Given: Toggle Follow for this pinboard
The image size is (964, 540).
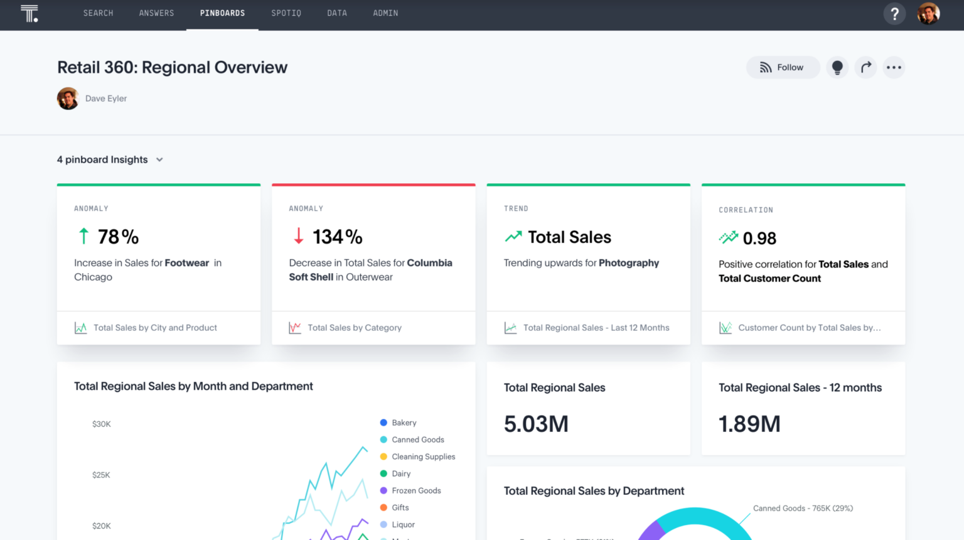Looking at the screenshot, I should (x=783, y=67).
